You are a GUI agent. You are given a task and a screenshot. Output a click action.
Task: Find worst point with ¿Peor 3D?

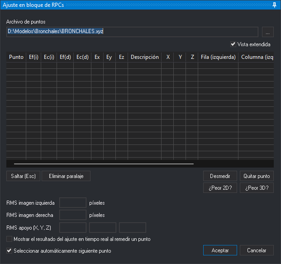click(257, 188)
